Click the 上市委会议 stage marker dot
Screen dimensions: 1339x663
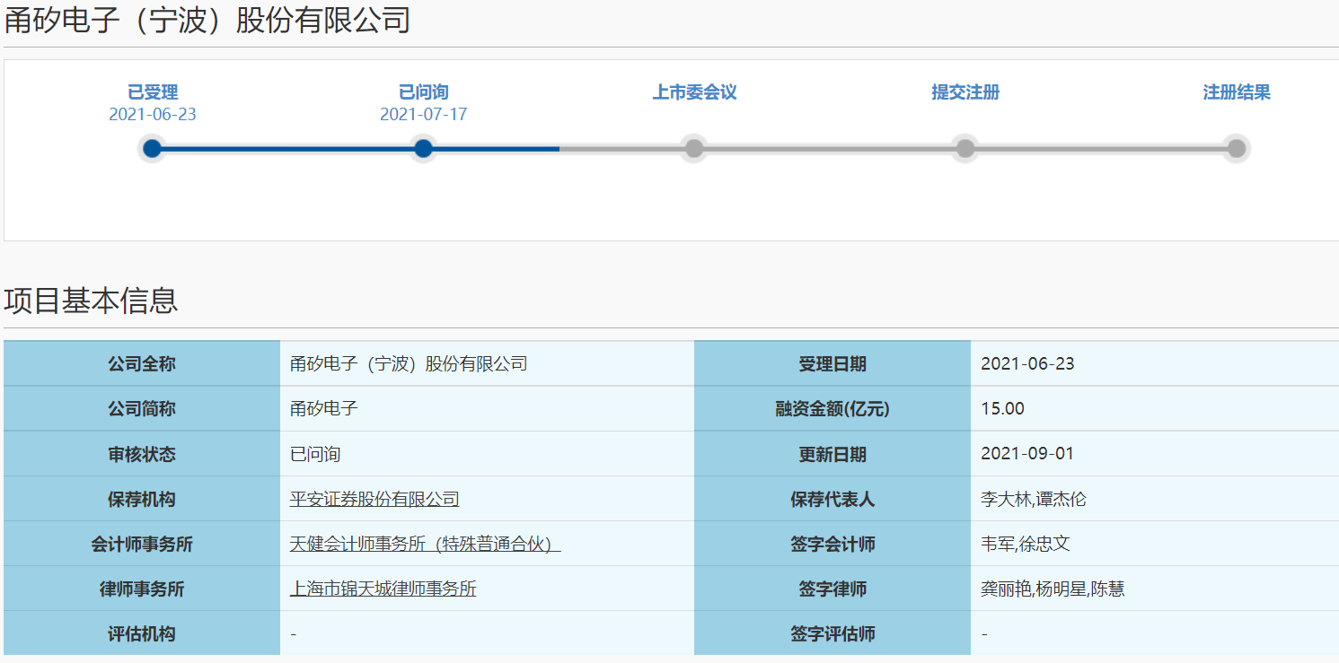coord(694,148)
